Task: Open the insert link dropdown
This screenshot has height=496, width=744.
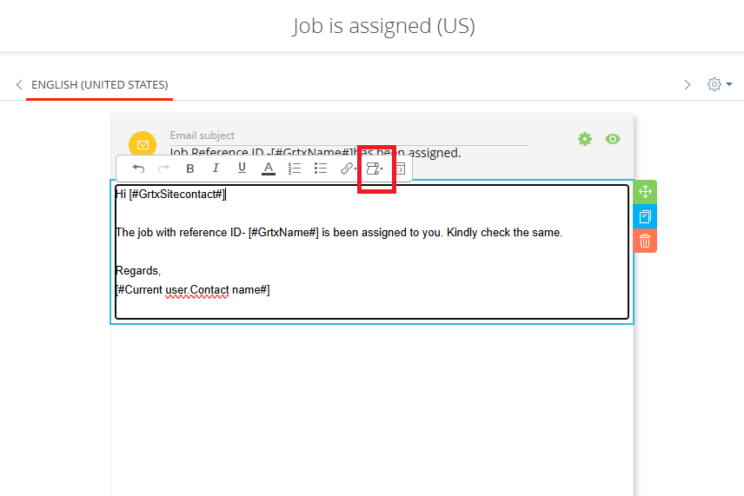Action: 349,169
